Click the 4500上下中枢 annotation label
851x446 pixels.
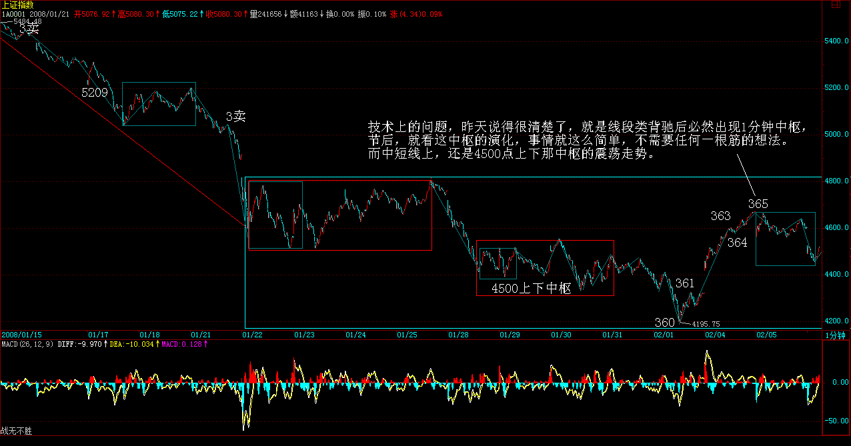point(532,289)
